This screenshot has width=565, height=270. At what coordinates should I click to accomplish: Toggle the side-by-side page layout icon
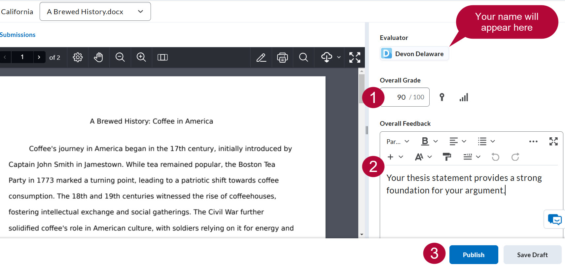pos(162,57)
